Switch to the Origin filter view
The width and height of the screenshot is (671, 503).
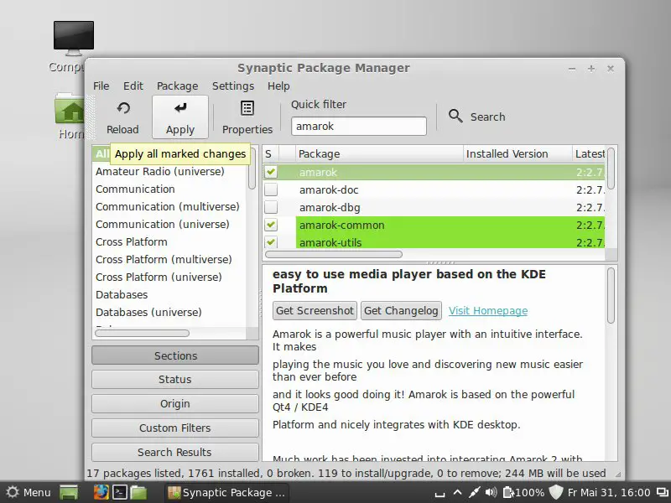(175, 404)
